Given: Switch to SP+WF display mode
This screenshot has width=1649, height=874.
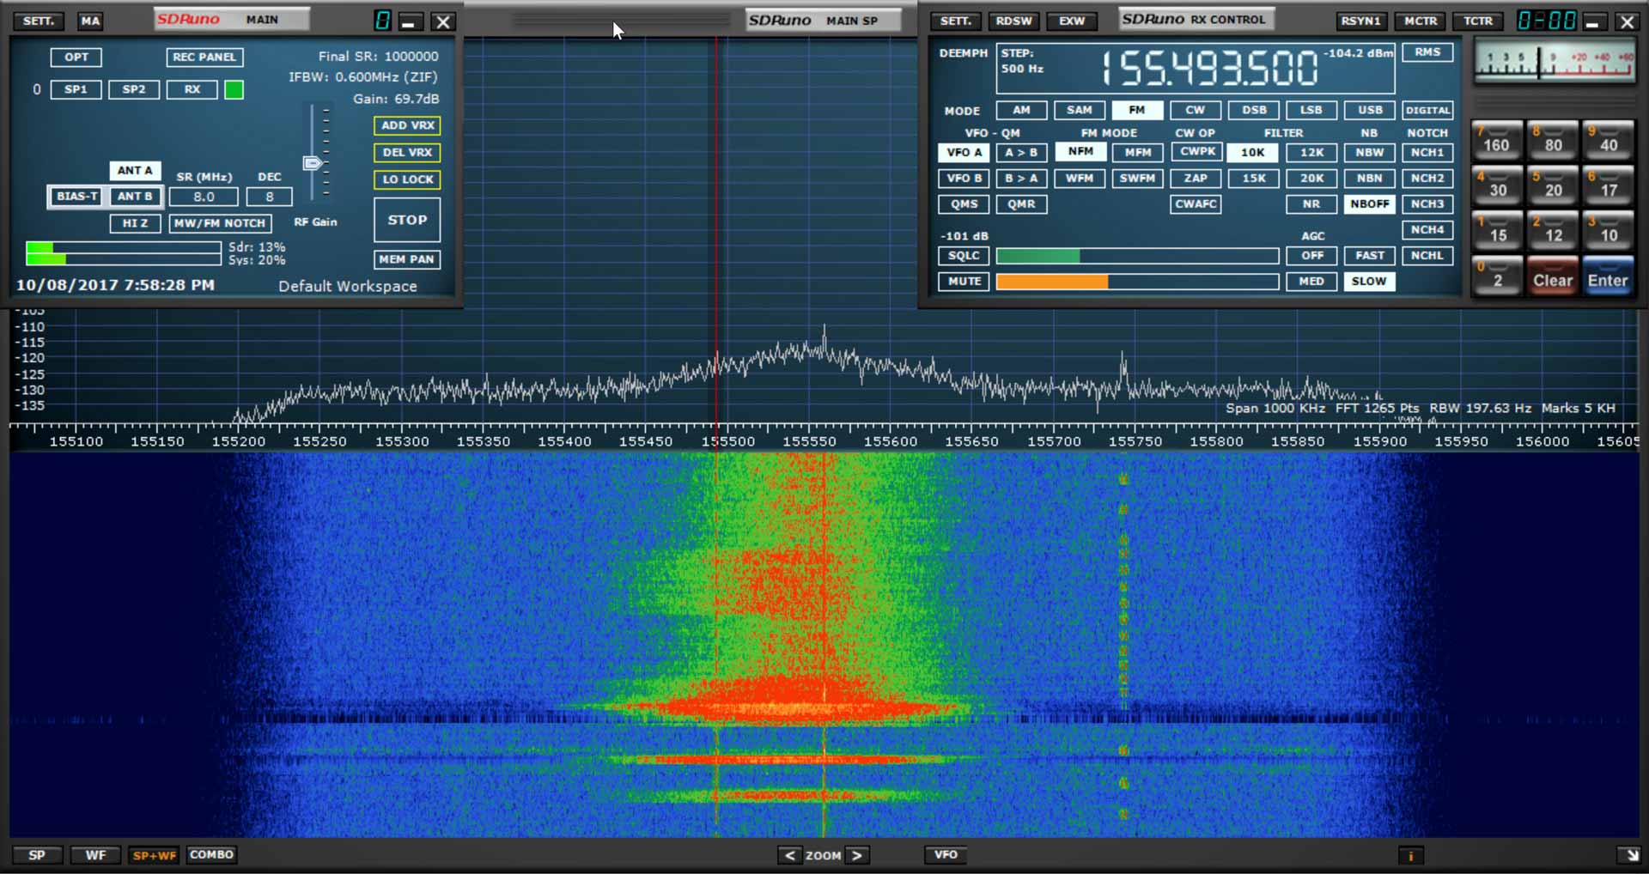Looking at the screenshot, I should 154,855.
